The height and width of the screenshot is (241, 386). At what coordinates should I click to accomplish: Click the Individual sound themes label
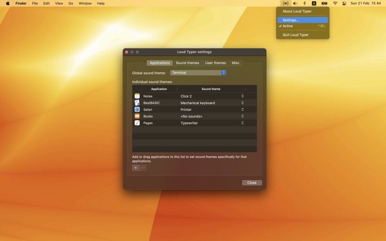[x=152, y=82]
